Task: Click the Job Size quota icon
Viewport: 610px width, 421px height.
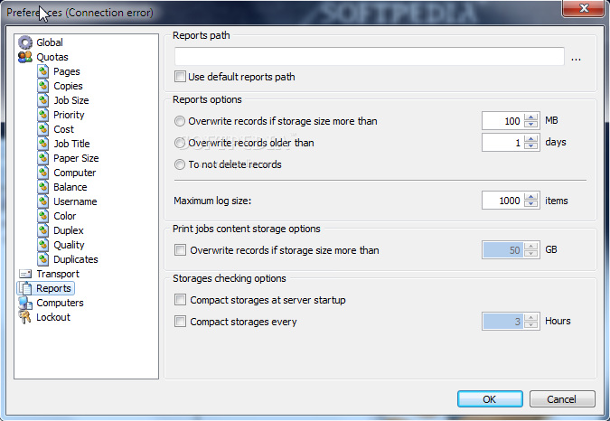Action: click(x=43, y=100)
